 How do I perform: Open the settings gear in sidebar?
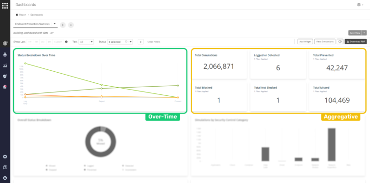coord(5,157)
